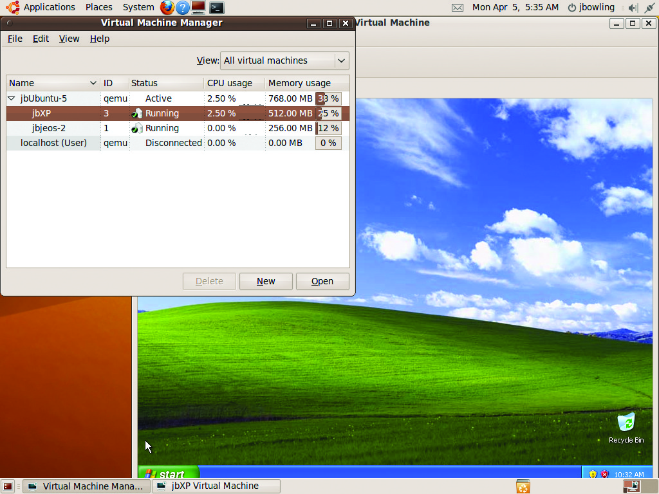Open the Edit menu
The height and width of the screenshot is (494, 659).
click(x=41, y=39)
